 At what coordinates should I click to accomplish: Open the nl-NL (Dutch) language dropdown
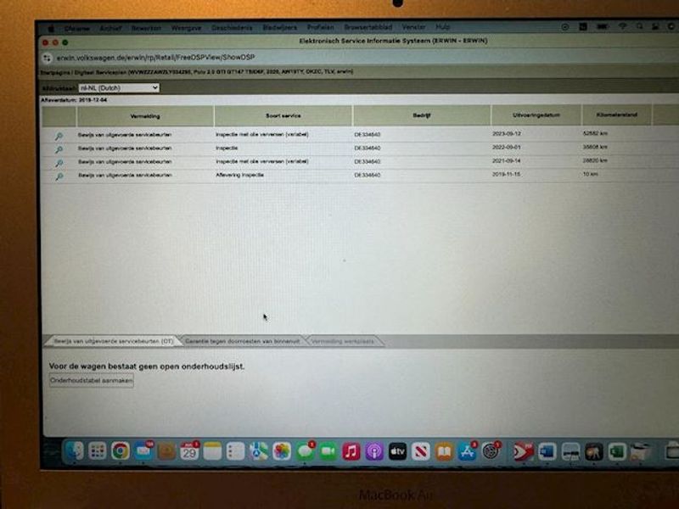118,87
